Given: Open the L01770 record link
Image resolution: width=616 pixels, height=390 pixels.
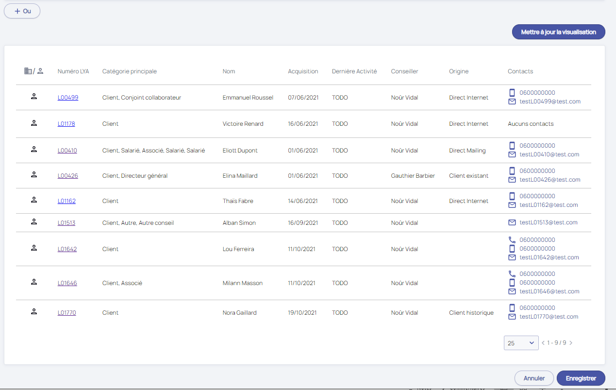Looking at the screenshot, I should (67, 313).
